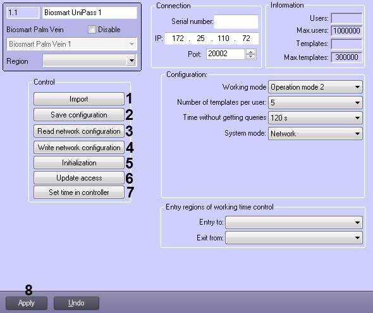
Task: Expand the Exit from dropdown
Action: point(294,238)
